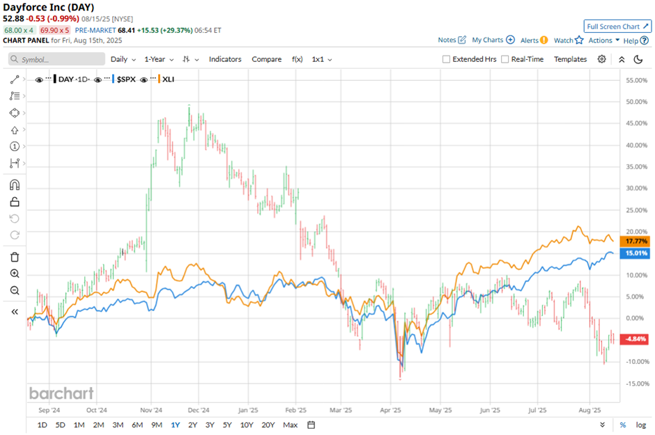This screenshot has width=655, height=435.
Task: Open the Help question mark icon
Action: tap(644, 40)
